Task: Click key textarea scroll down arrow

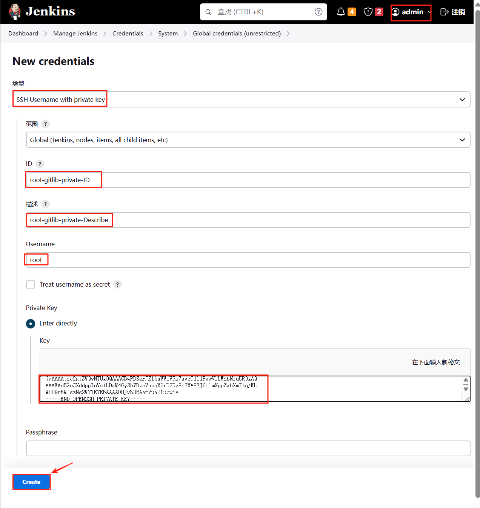Action: [466, 389]
